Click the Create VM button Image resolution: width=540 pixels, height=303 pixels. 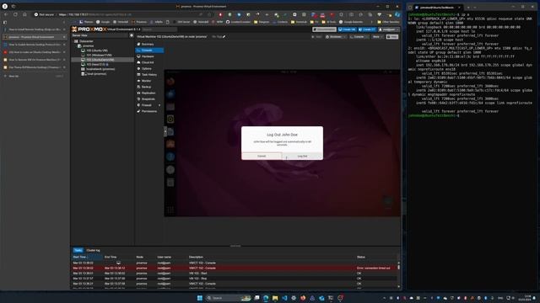pyautogui.click(x=347, y=29)
